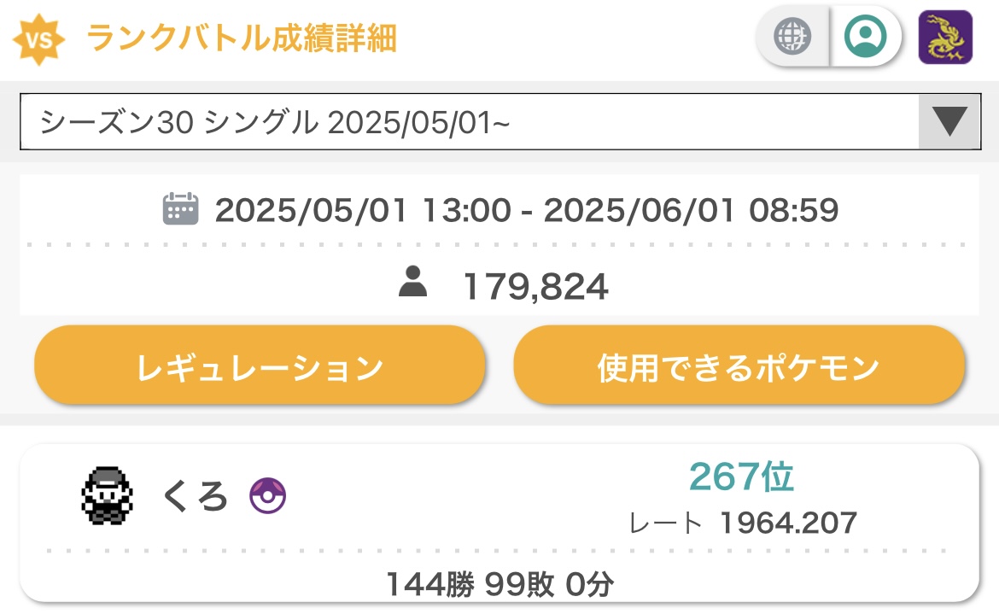
Task: Switch to the green personal profile toggle
Action: point(865,37)
